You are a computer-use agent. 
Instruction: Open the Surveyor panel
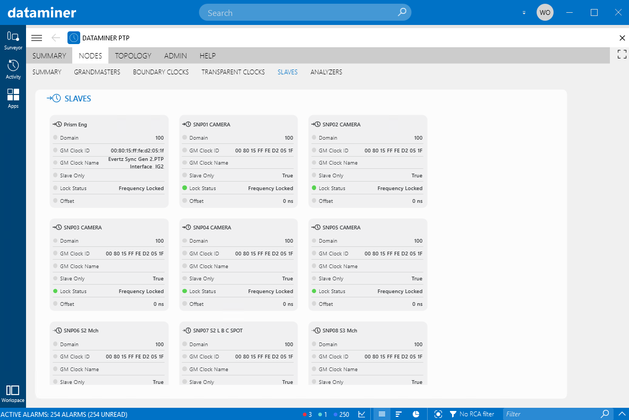click(x=13, y=40)
